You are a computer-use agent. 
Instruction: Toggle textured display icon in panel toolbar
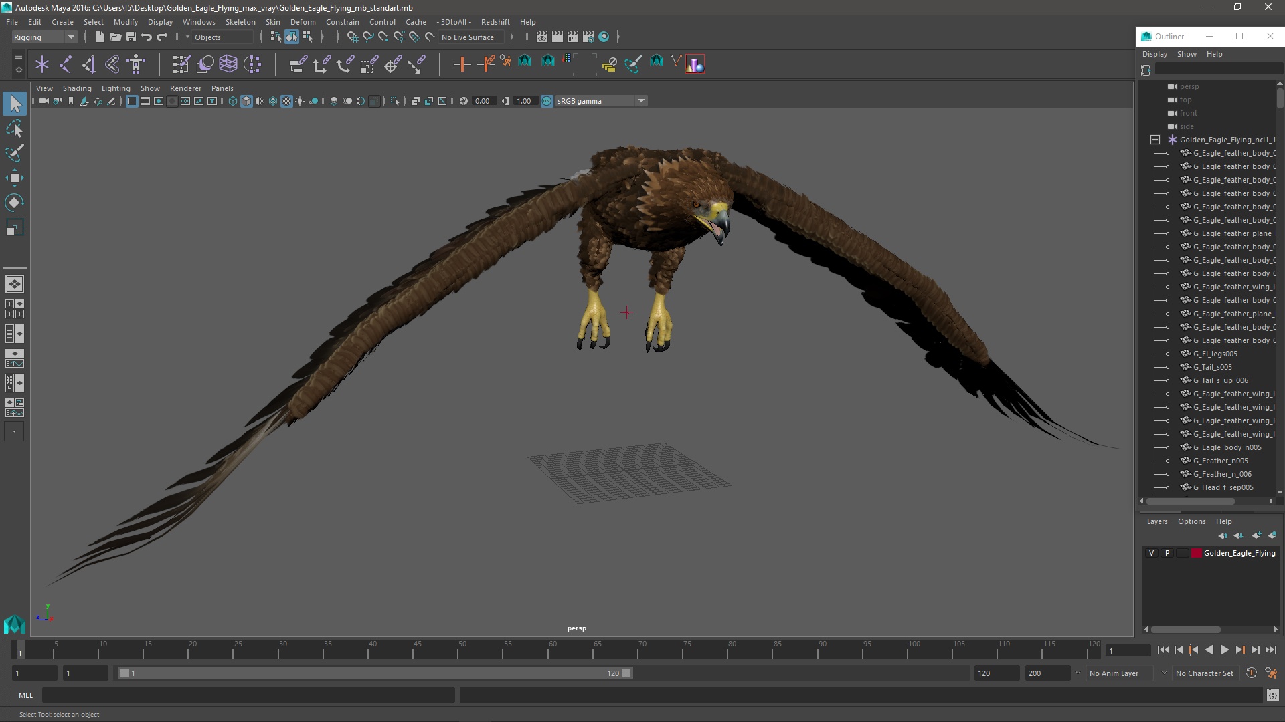coord(286,101)
